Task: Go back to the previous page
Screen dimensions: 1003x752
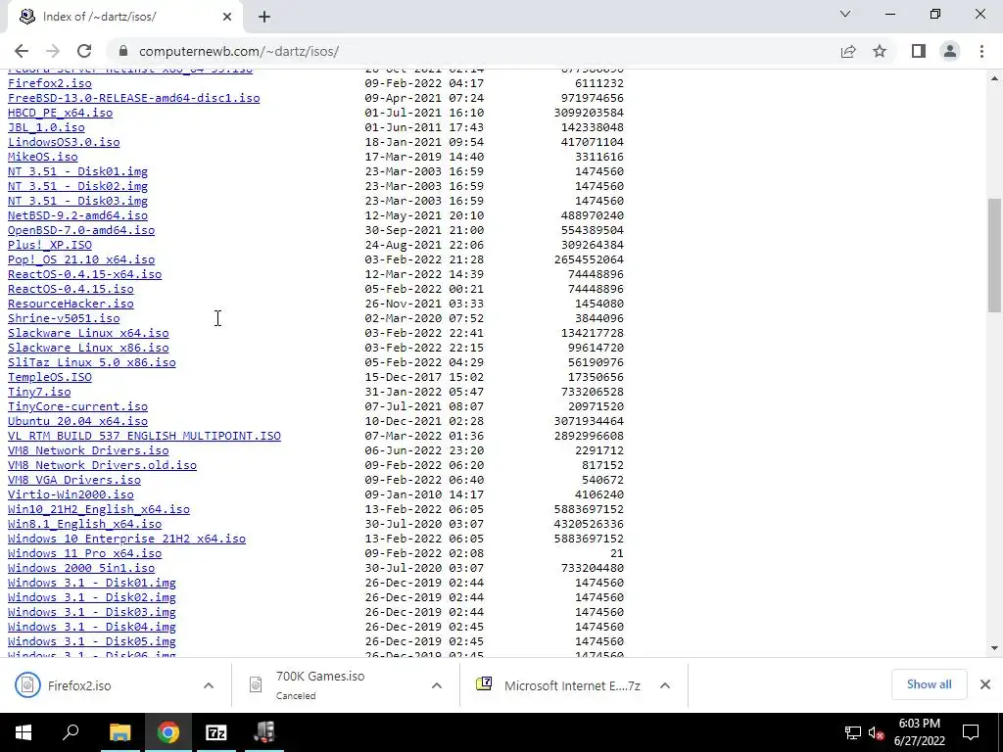Action: [x=22, y=51]
